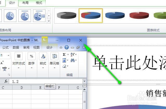Click the Clear eraser icon
The width and height of the screenshot is (166, 109).
pos(64,66)
